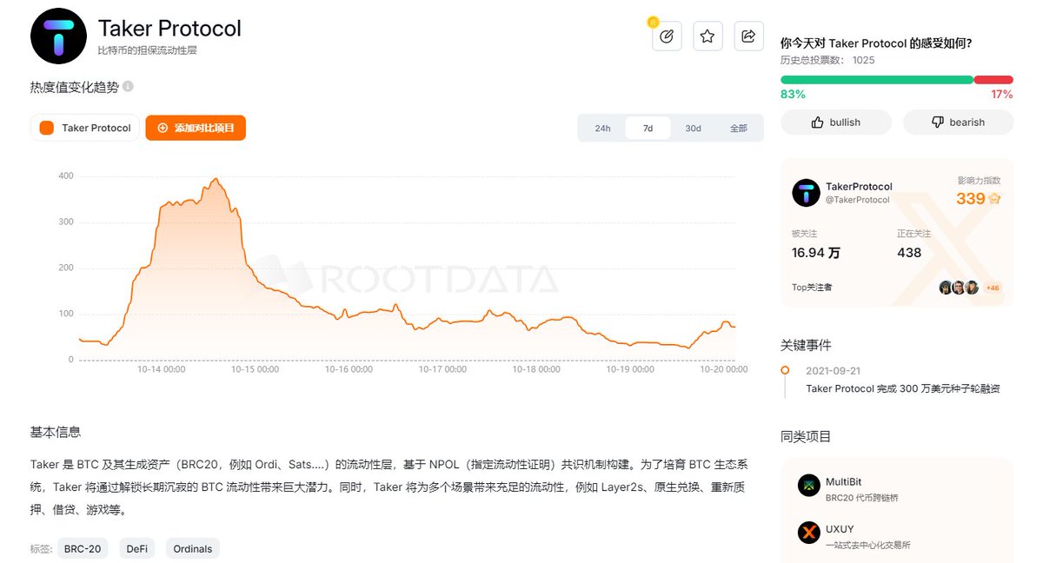This screenshot has width=1043, height=563.
Task: Open the @TakerProtocol handle link
Action: click(x=857, y=200)
